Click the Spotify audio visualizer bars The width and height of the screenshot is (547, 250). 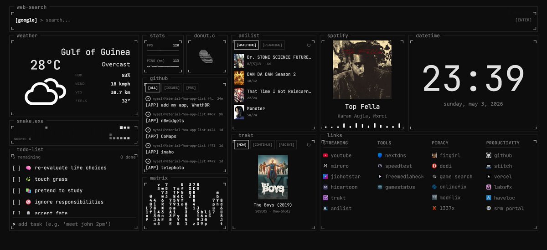click(363, 125)
